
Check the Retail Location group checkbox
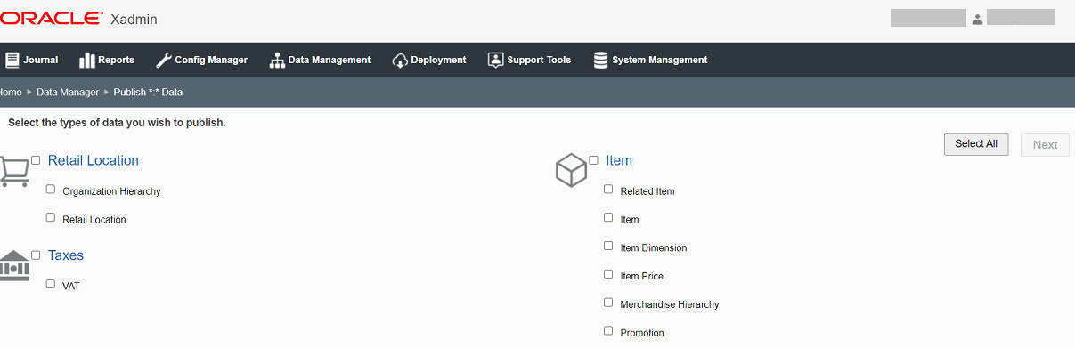[x=36, y=160]
